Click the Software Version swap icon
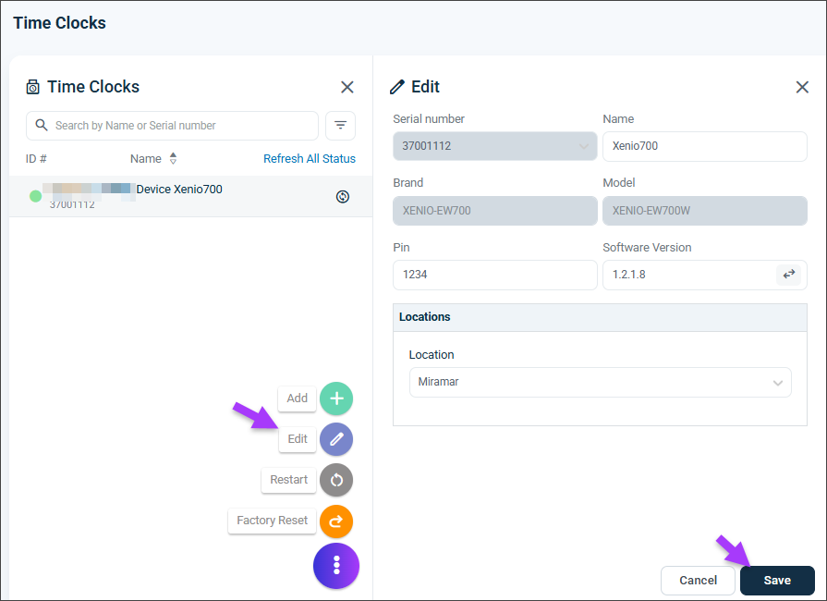 [x=788, y=275]
